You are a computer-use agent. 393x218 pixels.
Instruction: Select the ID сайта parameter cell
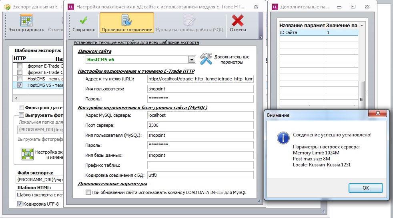pos(303,32)
